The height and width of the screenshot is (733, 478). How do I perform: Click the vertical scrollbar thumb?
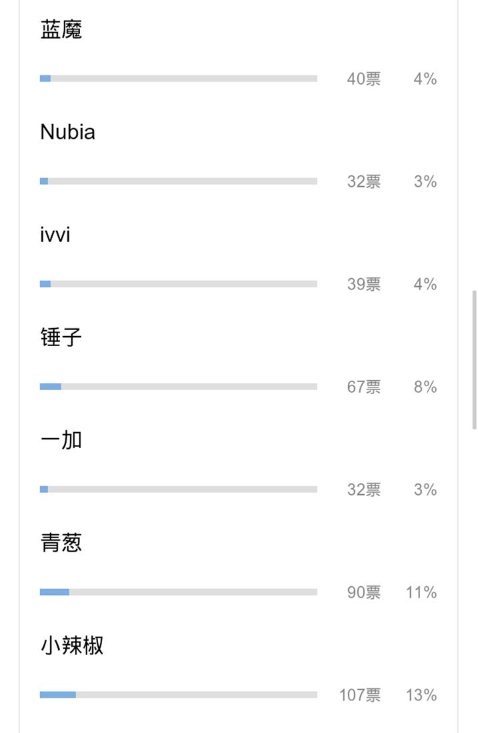474,359
